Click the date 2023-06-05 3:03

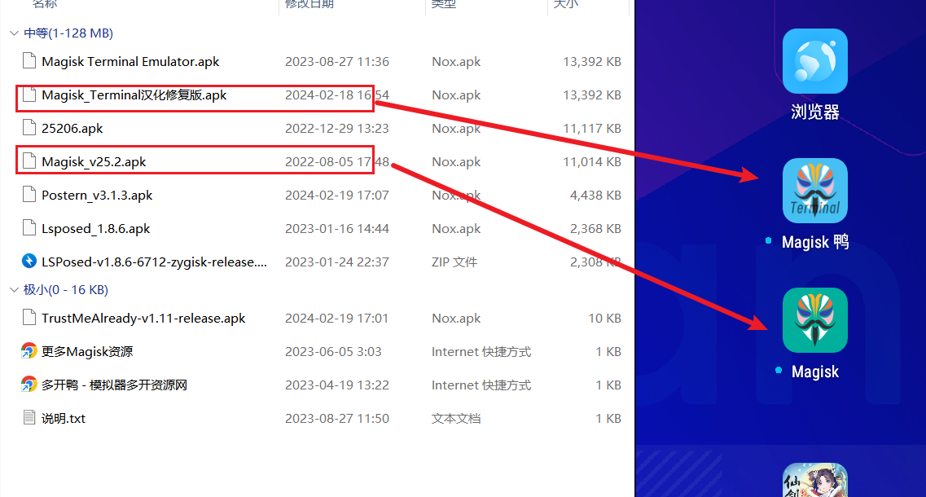coord(333,352)
